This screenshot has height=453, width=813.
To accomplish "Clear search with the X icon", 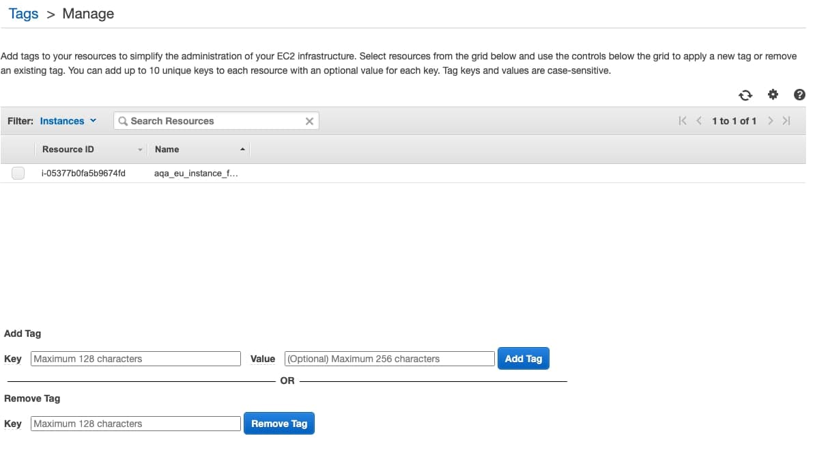I will tap(309, 121).
